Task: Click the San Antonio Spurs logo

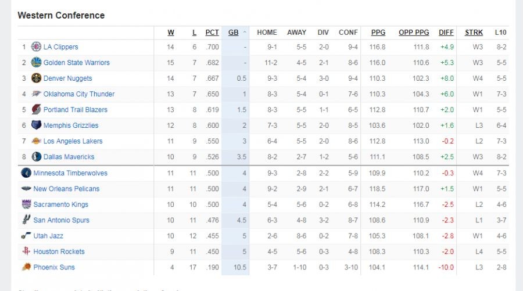Action: point(26,220)
